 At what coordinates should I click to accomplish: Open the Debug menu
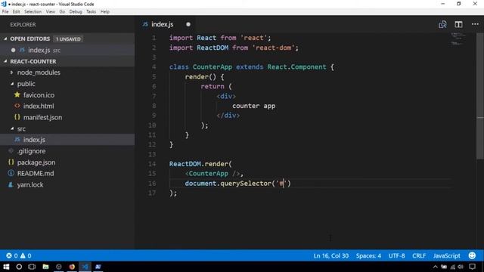click(76, 11)
